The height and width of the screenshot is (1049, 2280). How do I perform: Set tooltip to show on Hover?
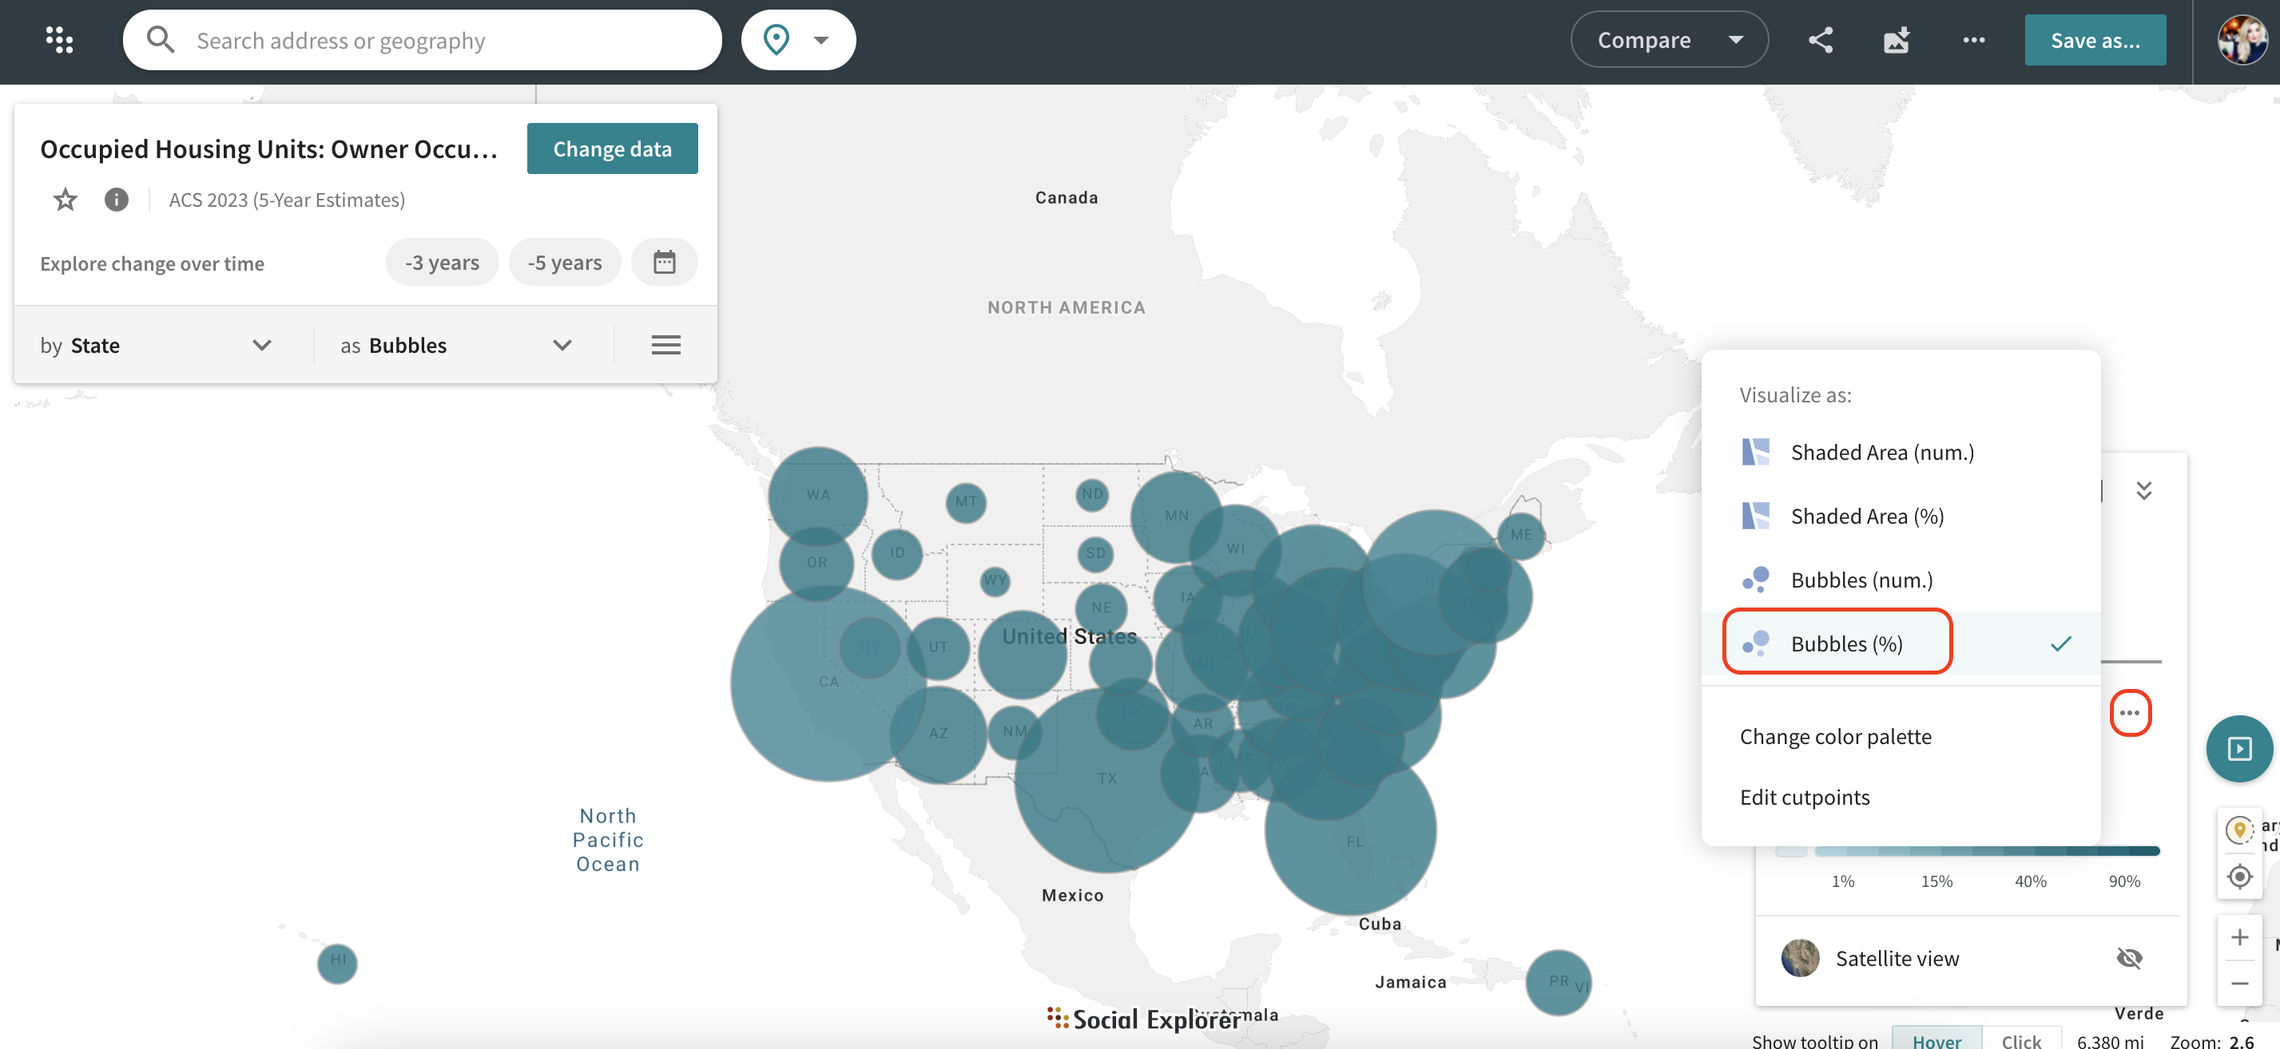coord(1936,1040)
